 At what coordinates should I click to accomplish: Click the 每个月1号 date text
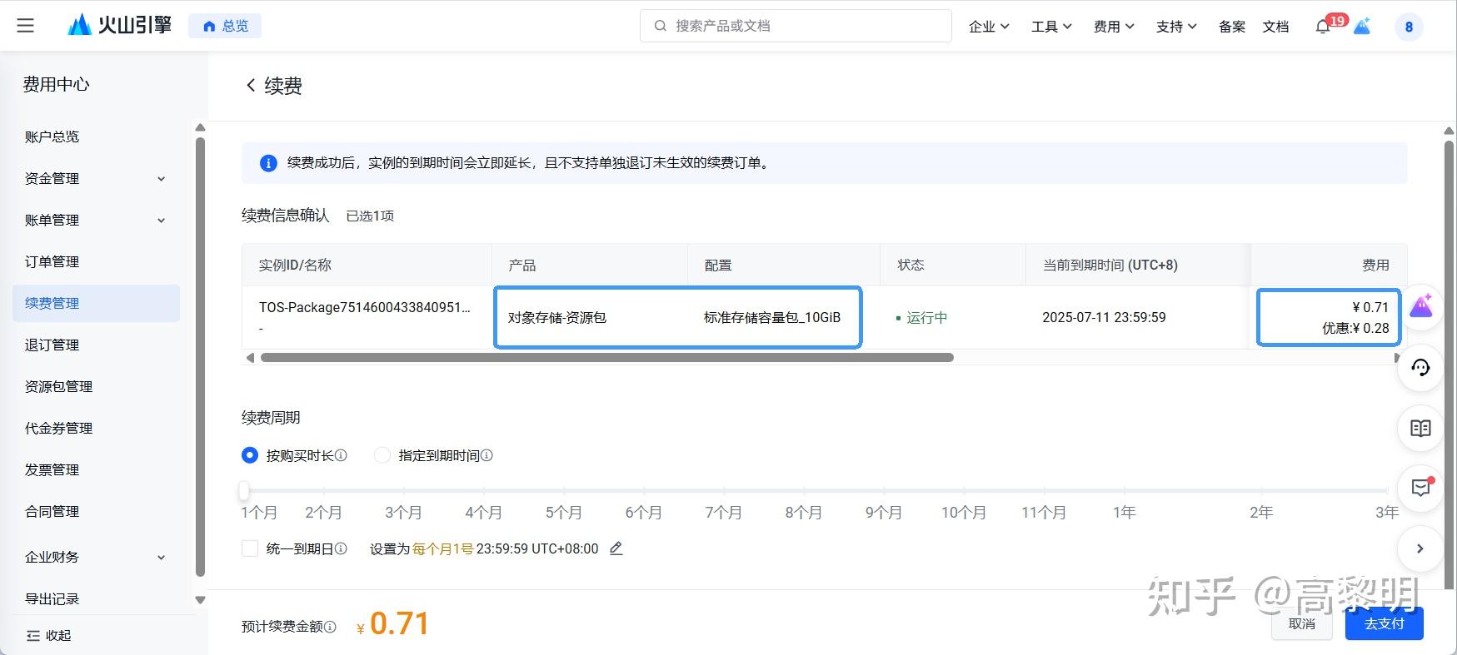coord(442,548)
